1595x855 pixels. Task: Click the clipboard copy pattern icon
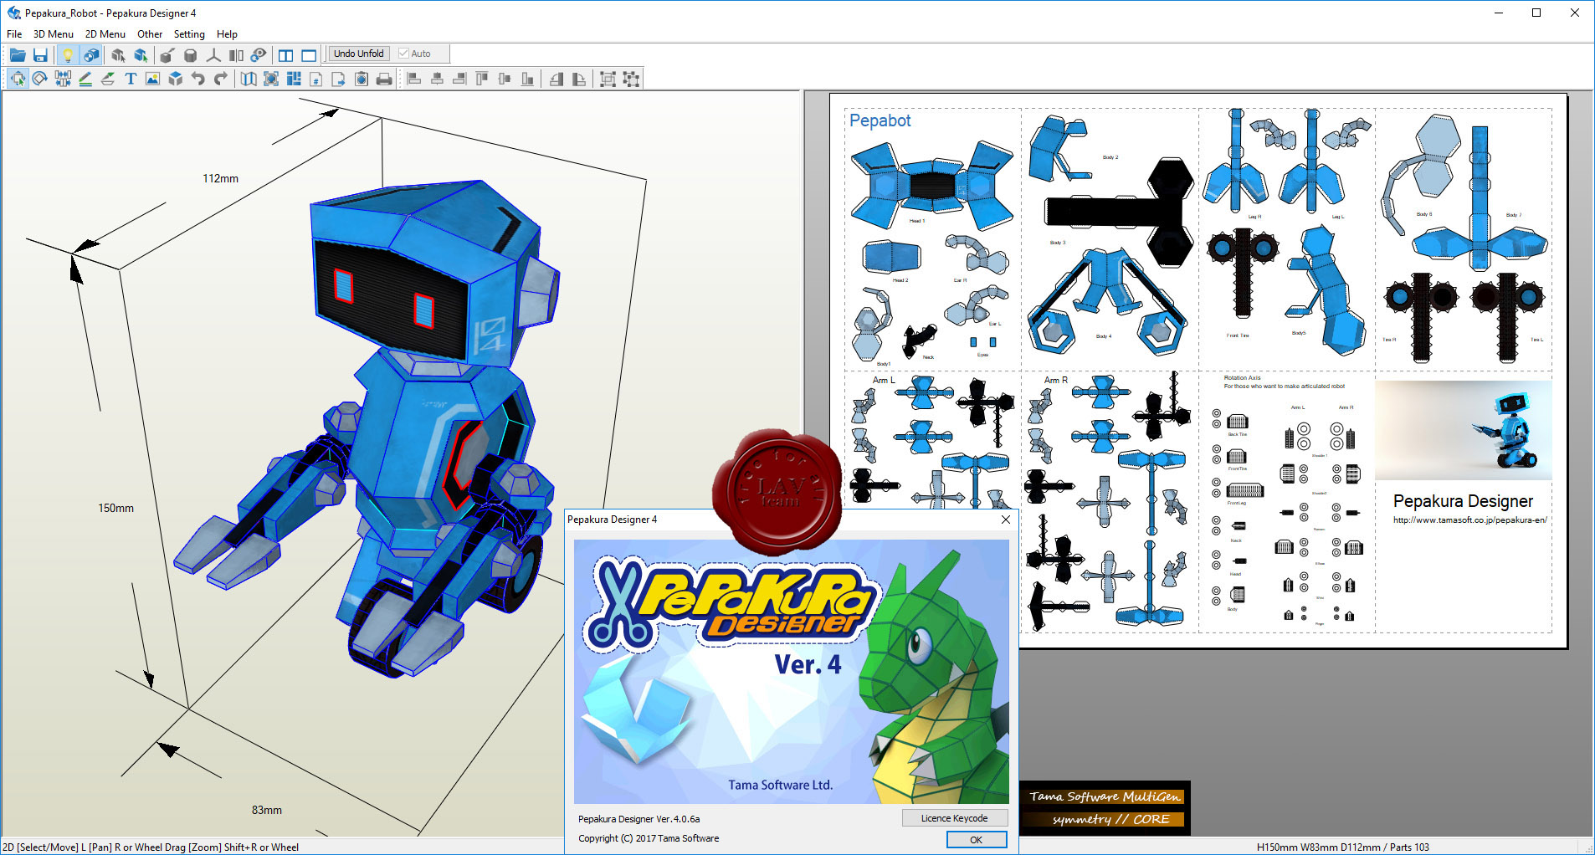(x=362, y=79)
